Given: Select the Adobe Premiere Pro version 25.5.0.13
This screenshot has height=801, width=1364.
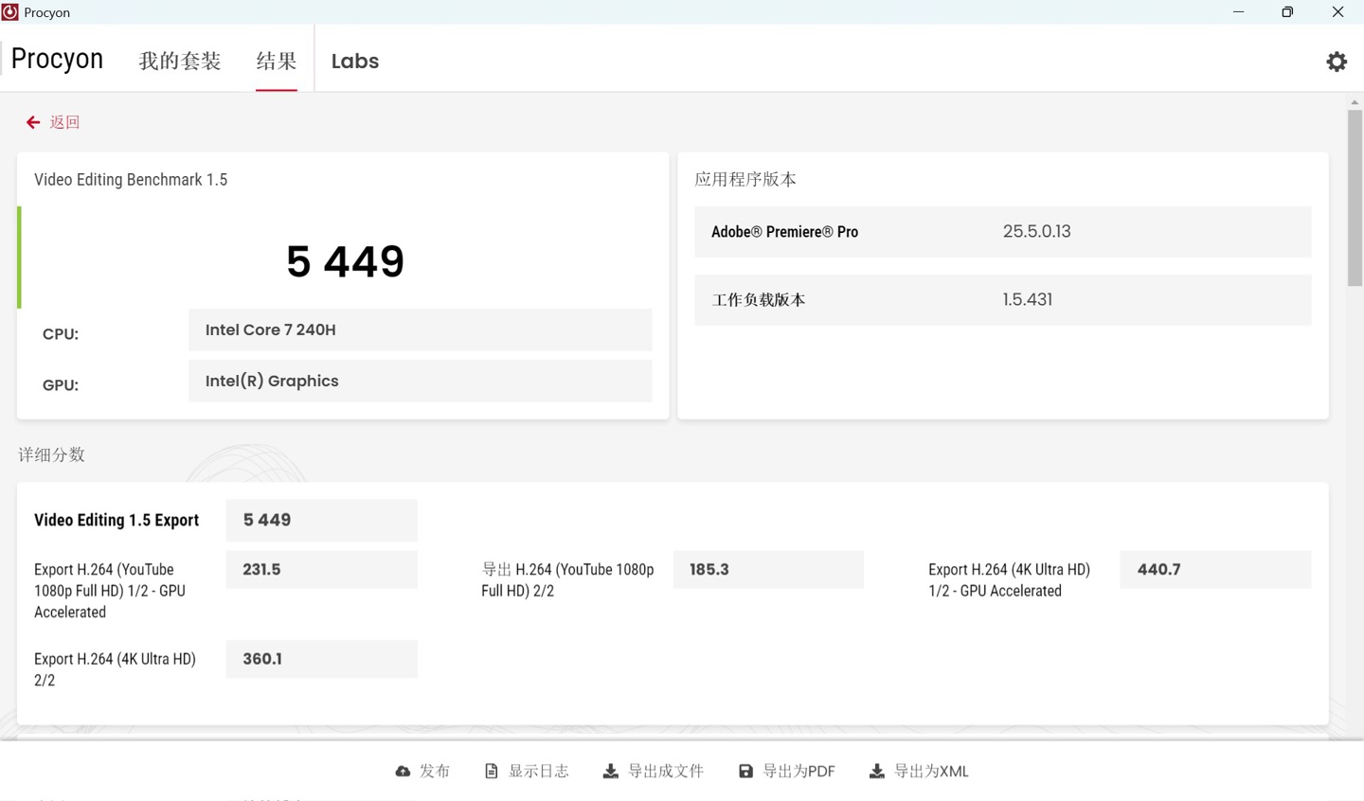Looking at the screenshot, I should click(x=1036, y=232).
